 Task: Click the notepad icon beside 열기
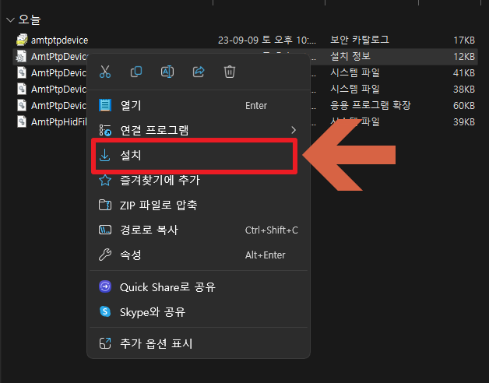coord(105,105)
